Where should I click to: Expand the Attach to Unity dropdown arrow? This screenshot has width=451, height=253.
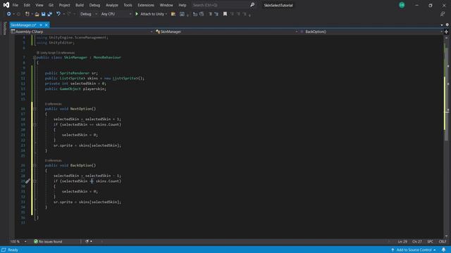[166, 14]
